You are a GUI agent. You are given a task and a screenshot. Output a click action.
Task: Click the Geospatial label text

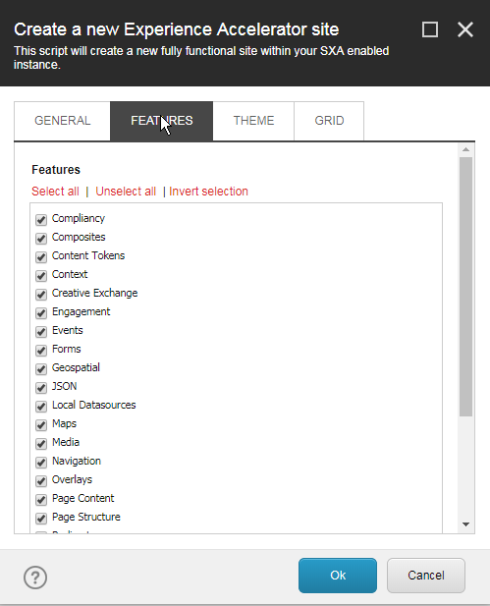coord(76,367)
